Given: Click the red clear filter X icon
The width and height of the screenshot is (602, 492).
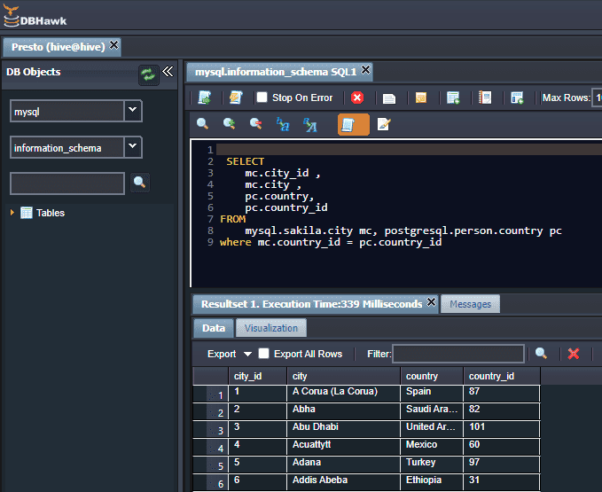Looking at the screenshot, I should (574, 354).
